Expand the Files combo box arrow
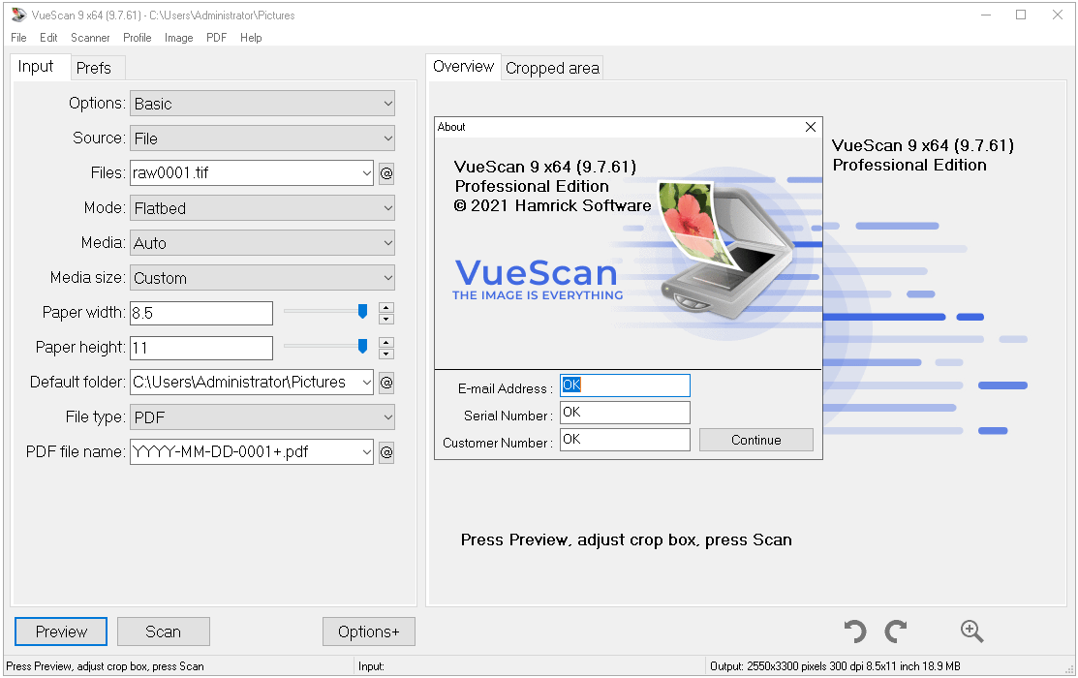1078x678 pixels. point(366,173)
